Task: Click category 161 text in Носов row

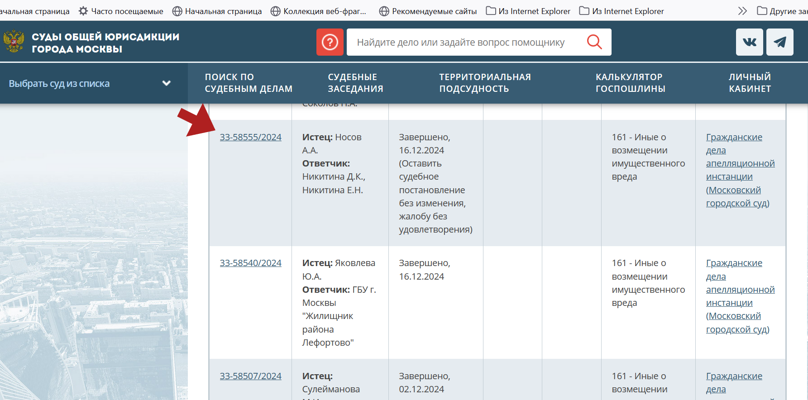Action: 648,157
